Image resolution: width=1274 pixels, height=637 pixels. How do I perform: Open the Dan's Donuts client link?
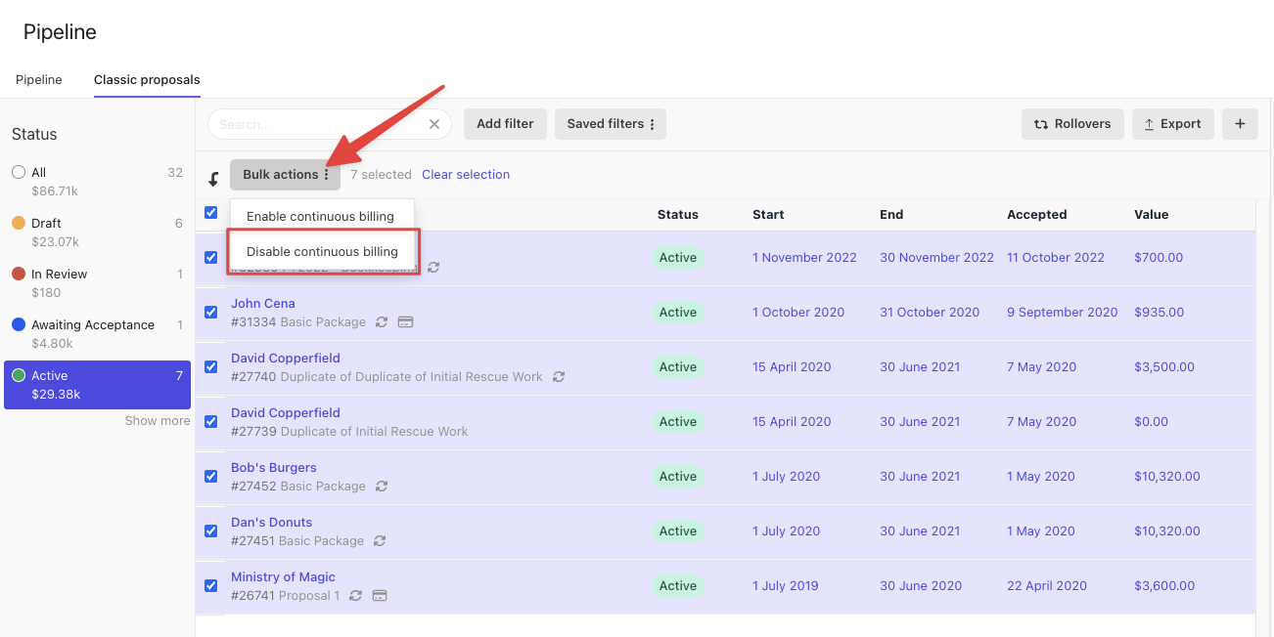272,523
